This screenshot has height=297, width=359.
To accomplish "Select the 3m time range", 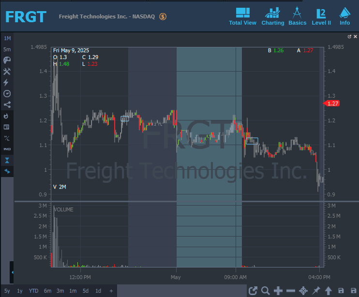I will pyautogui.click(x=60, y=291).
